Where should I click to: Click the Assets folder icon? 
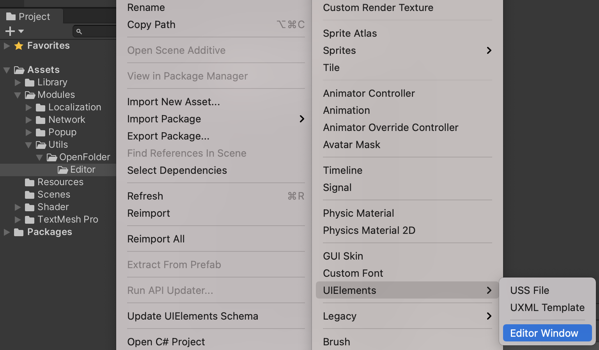point(19,69)
